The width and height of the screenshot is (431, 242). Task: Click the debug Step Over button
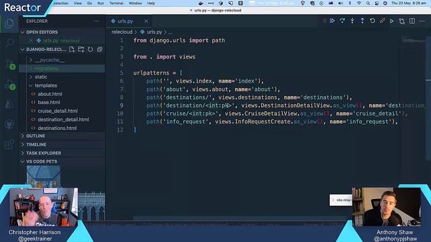click(342, 21)
